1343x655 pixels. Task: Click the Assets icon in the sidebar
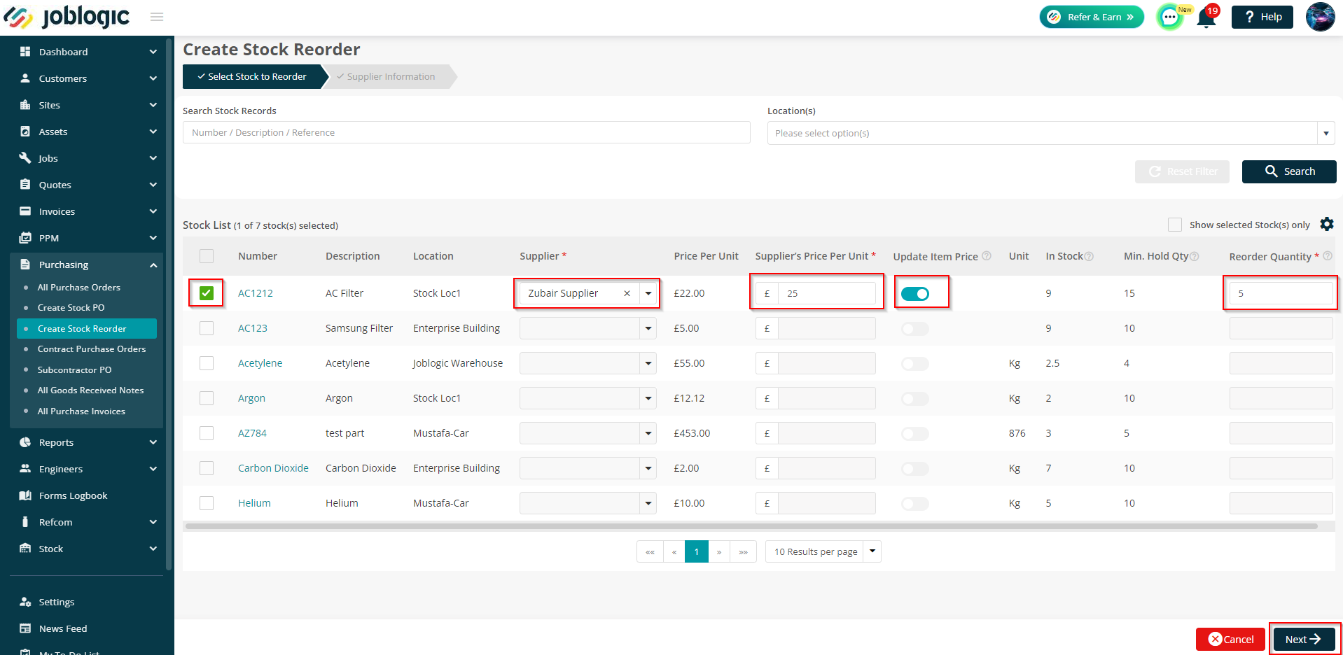coord(25,132)
